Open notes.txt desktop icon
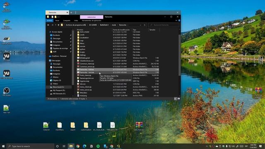Screen dimensions: 265x149 (x=46, y=126)
